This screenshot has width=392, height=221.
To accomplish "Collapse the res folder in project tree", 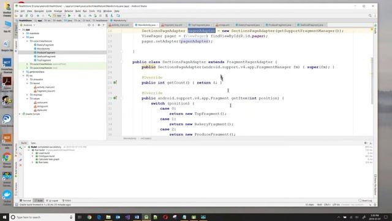I will [23, 76].
